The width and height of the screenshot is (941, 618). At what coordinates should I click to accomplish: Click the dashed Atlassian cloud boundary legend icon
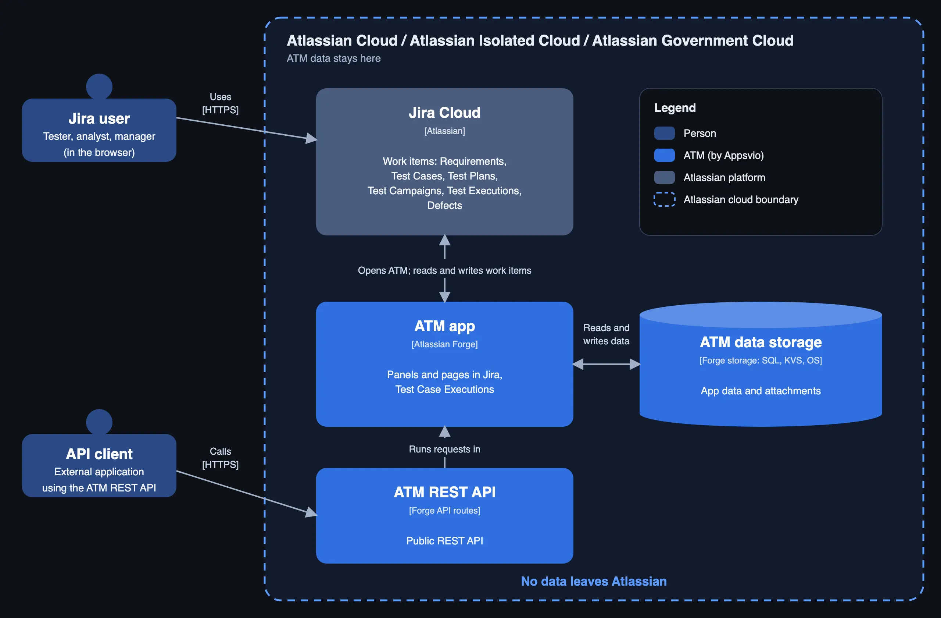point(664,199)
